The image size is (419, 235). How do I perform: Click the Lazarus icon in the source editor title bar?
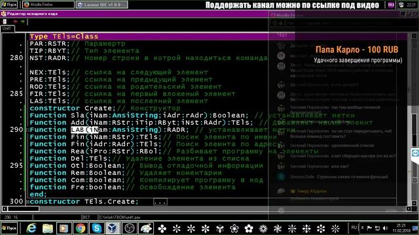click(x=3, y=14)
